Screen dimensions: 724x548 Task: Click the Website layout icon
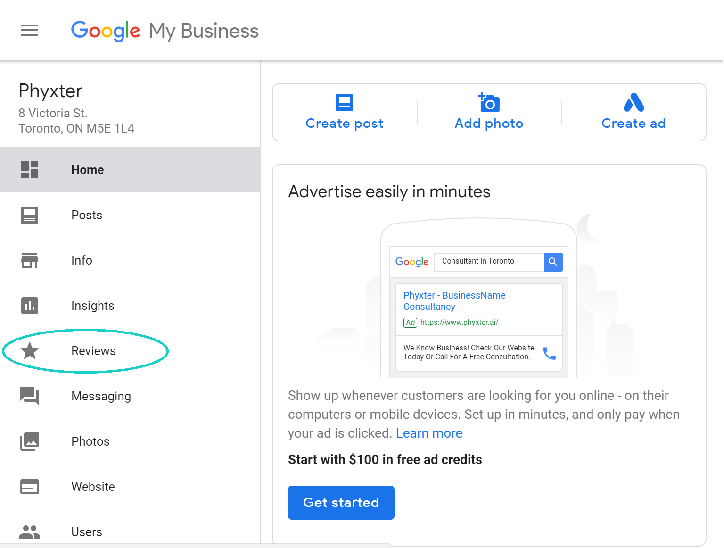tap(30, 487)
